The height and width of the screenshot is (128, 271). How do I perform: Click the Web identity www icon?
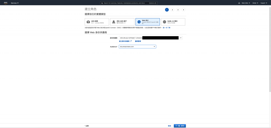[x=139, y=22]
